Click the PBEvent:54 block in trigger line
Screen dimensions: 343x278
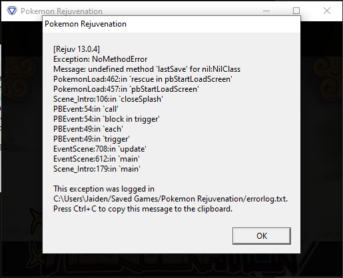point(107,119)
